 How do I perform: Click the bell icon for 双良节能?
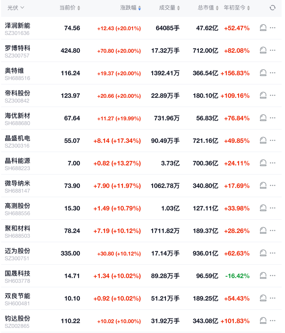coord(263,298)
